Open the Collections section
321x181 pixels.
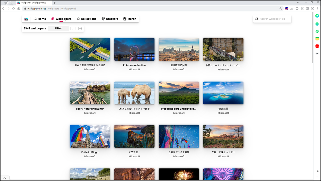click(87, 19)
